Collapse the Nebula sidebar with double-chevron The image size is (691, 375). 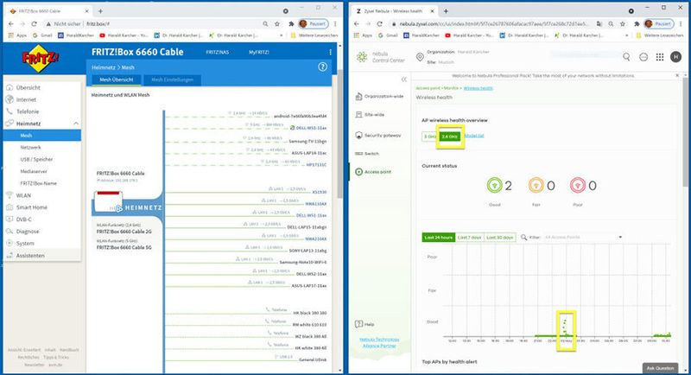(x=403, y=79)
